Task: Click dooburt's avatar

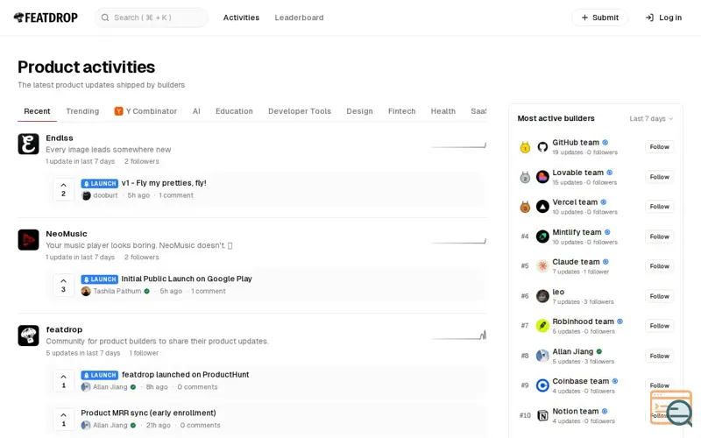Action: point(86,195)
